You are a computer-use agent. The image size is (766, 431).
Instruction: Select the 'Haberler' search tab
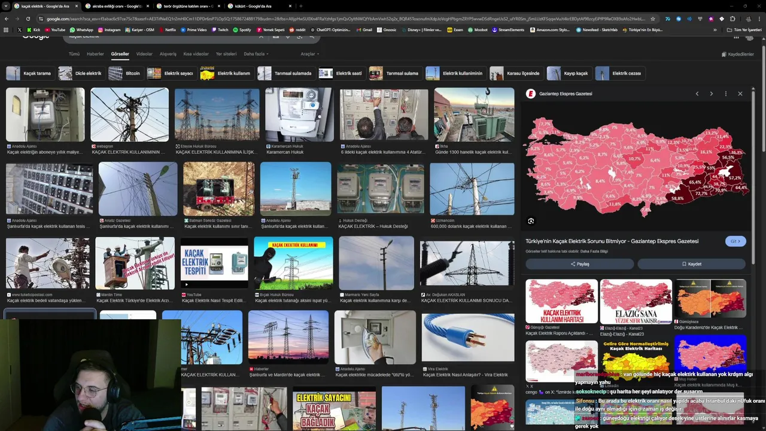(x=95, y=54)
